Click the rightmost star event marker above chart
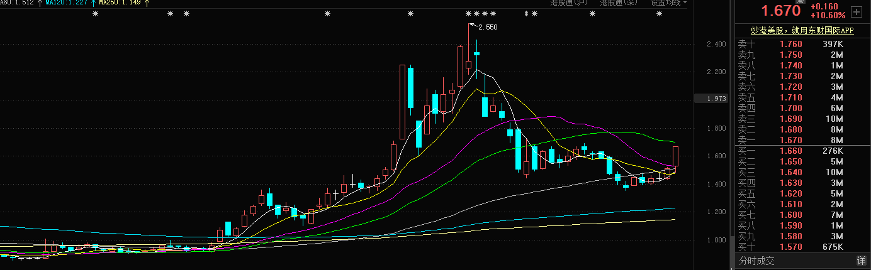Image resolution: width=871 pixels, height=270 pixels. click(659, 14)
